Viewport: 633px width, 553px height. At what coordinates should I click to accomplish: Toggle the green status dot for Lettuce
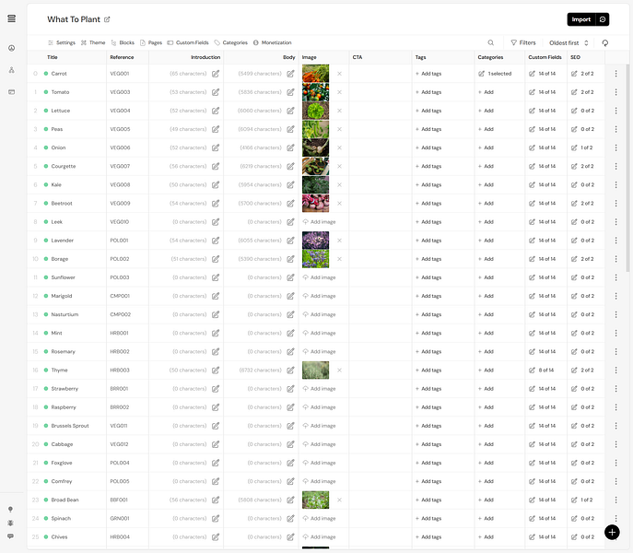[x=46, y=111]
